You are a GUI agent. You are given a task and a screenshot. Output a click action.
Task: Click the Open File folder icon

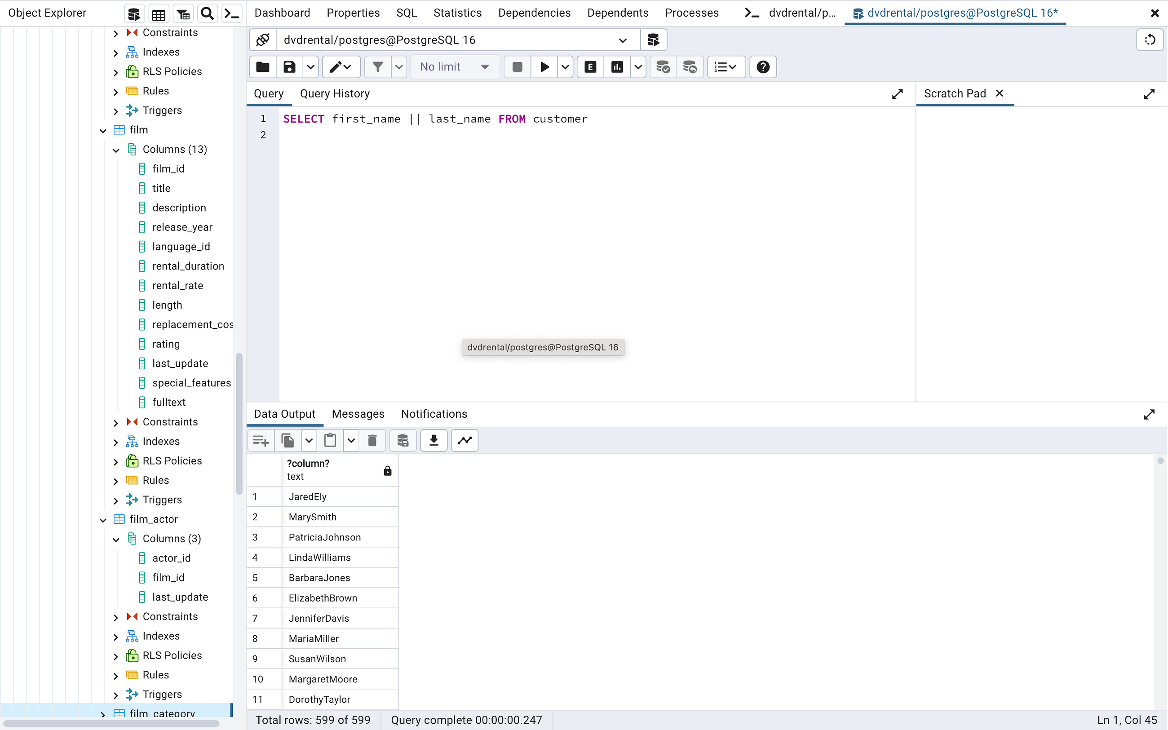262,66
